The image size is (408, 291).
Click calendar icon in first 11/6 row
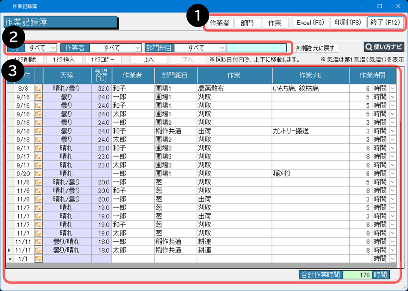point(39,182)
